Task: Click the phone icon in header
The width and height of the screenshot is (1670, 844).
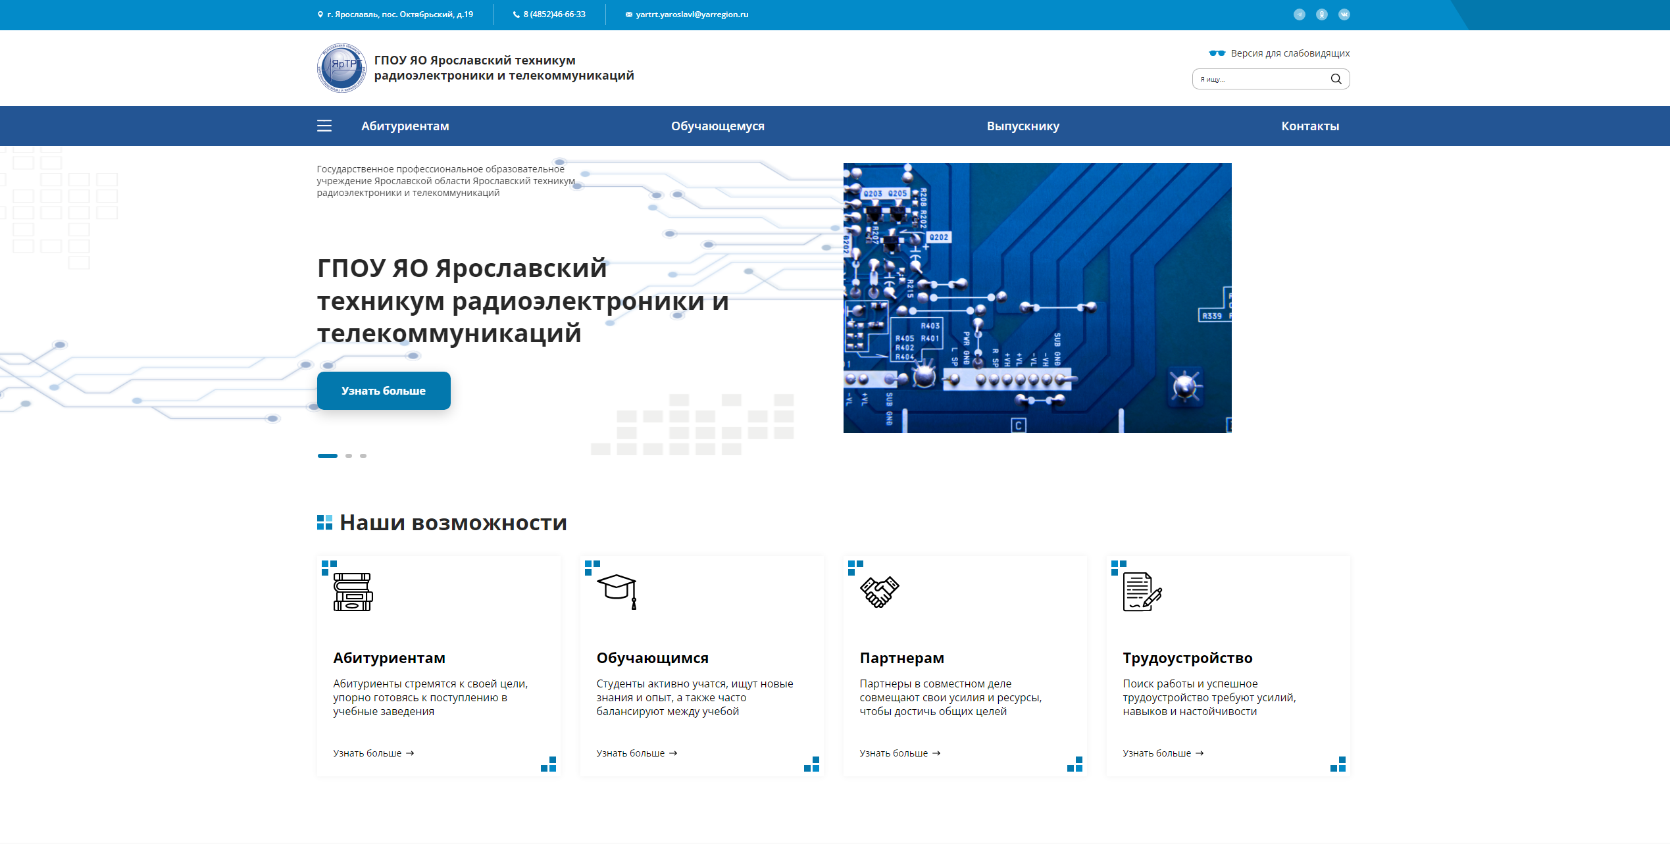Action: (x=507, y=14)
